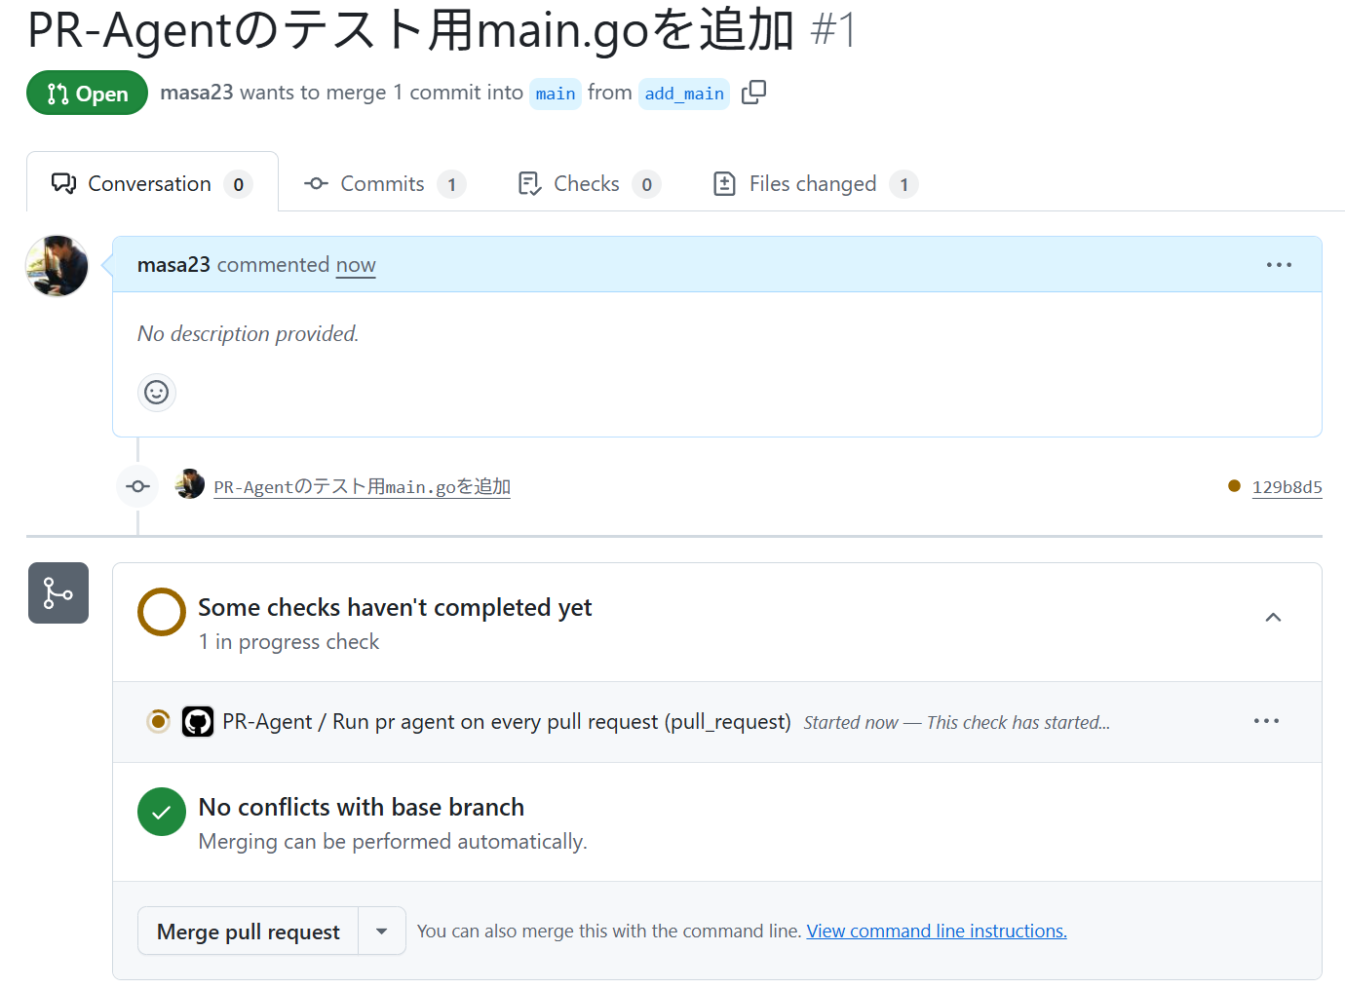Open View command line instructions link
Screen dimensions: 1345x989
coord(936,932)
